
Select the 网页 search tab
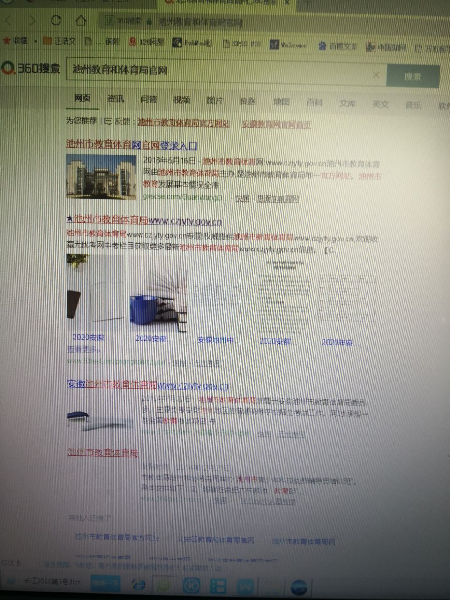pos(82,98)
